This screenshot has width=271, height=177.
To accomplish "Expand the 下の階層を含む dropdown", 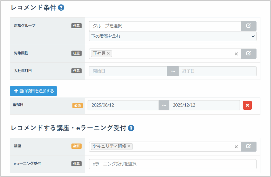I will point(173,36).
